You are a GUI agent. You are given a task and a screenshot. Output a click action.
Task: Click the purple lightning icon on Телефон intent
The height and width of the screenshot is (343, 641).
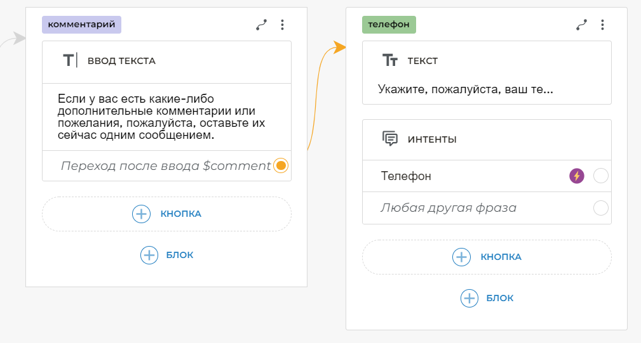pos(576,176)
